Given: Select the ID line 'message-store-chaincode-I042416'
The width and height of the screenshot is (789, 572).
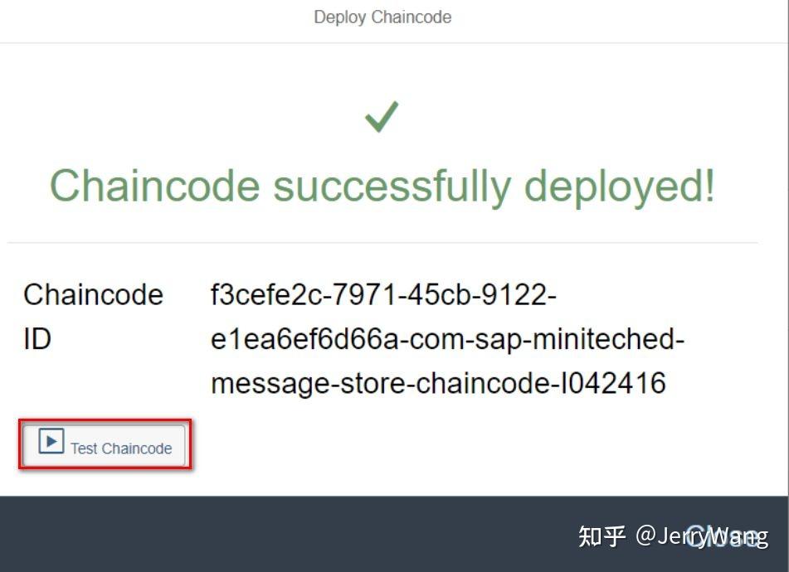Looking at the screenshot, I should pyautogui.click(x=438, y=383).
